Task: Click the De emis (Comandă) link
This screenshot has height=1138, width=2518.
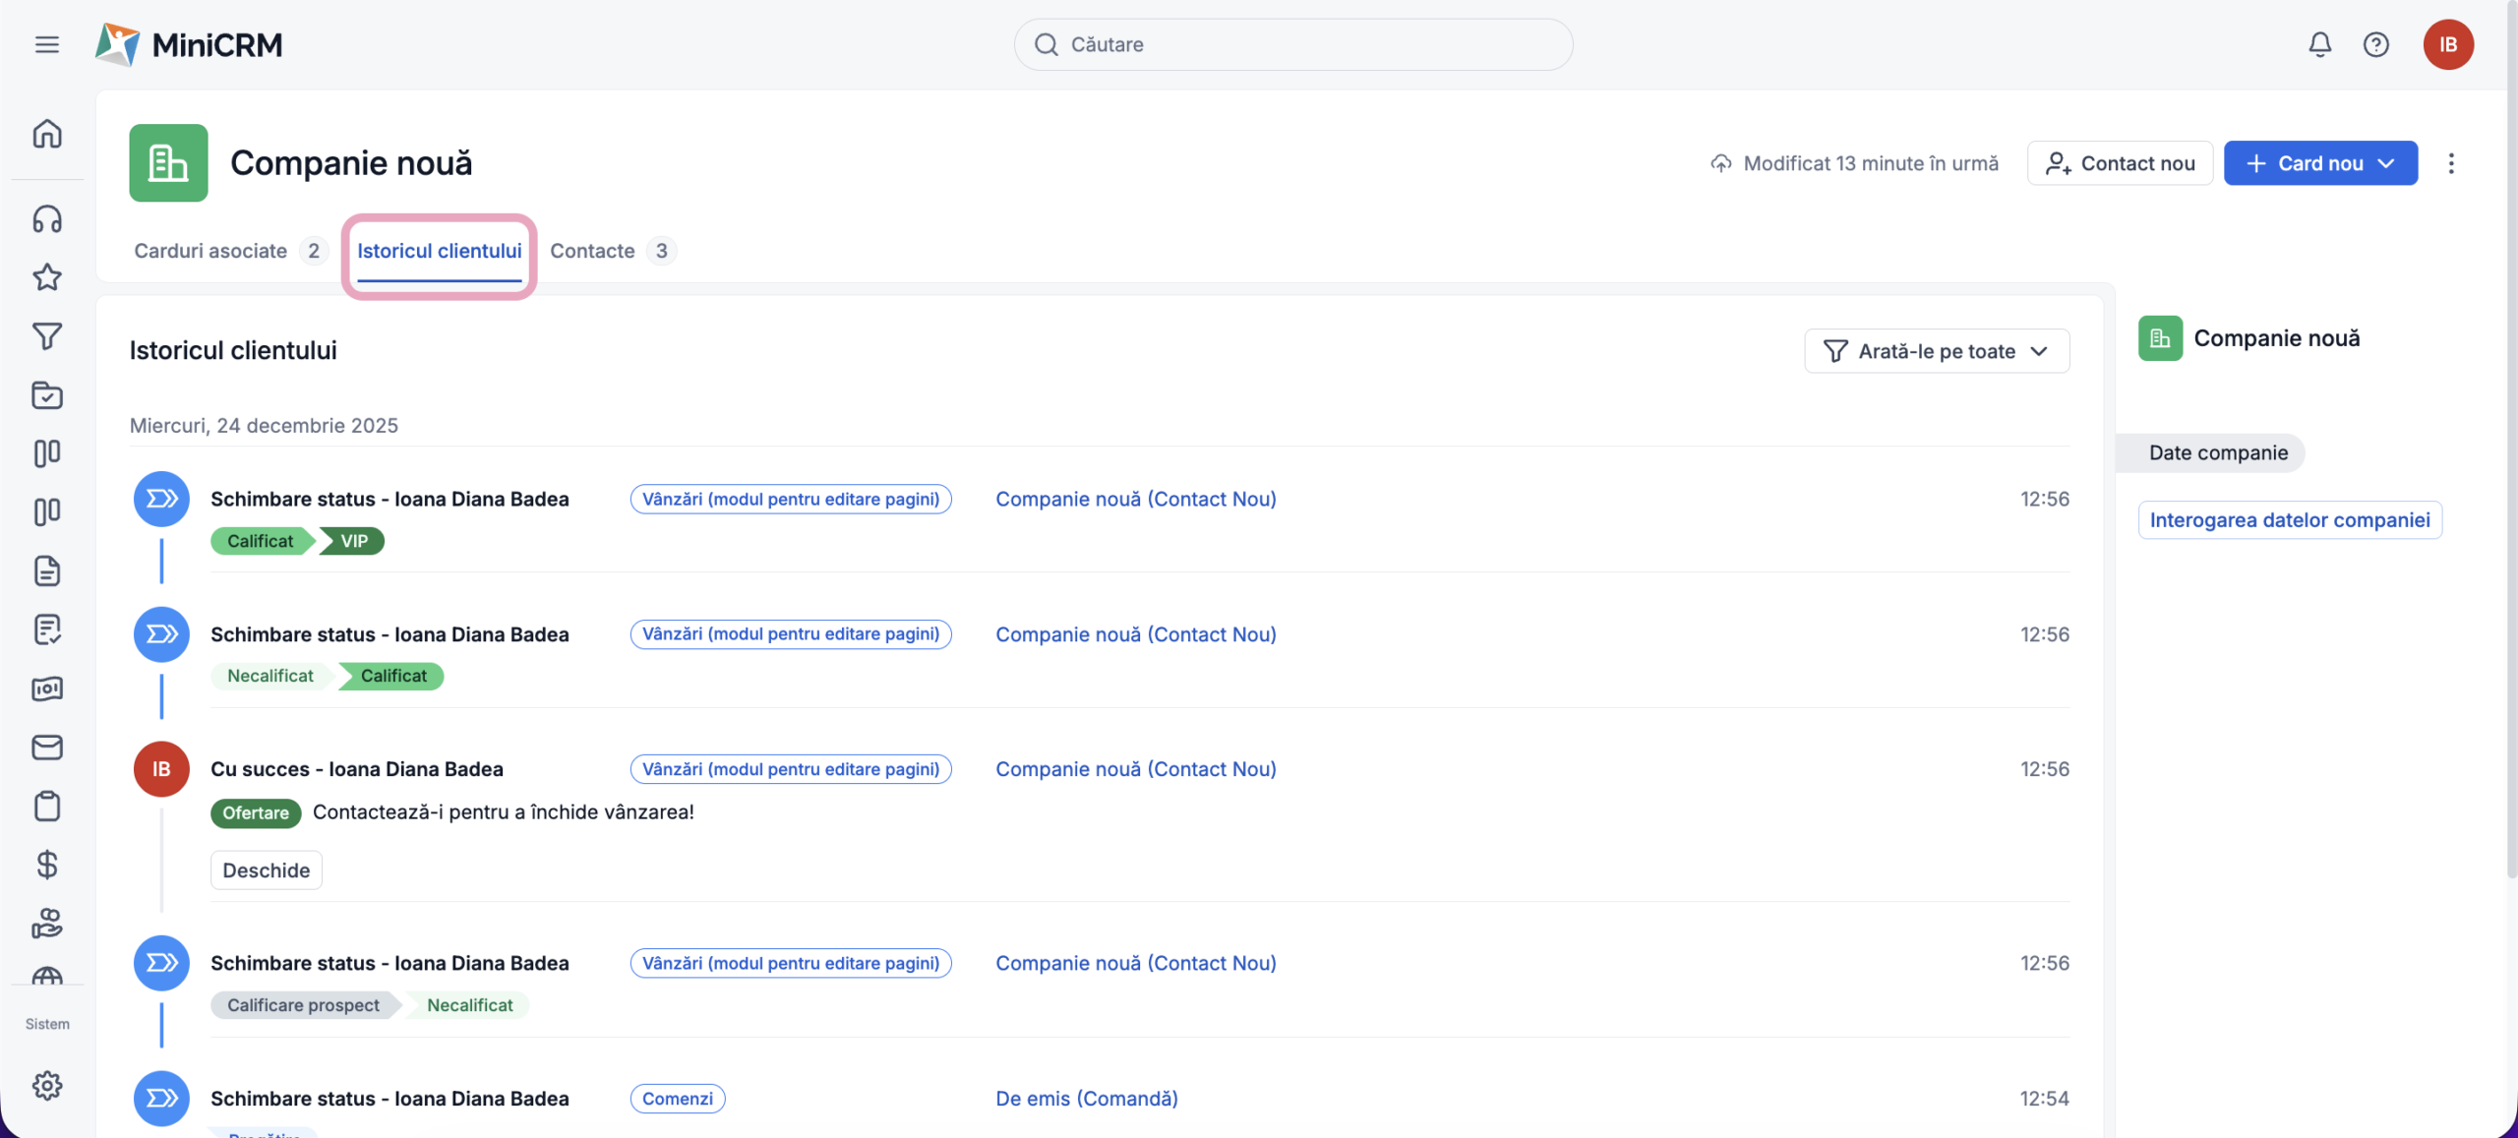Action: pyautogui.click(x=1086, y=1099)
